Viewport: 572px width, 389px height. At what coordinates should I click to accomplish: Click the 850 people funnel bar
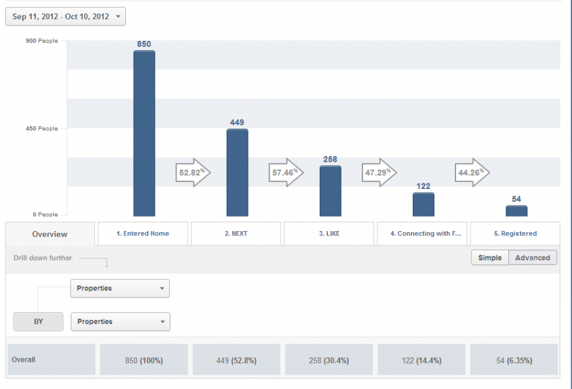point(144,133)
